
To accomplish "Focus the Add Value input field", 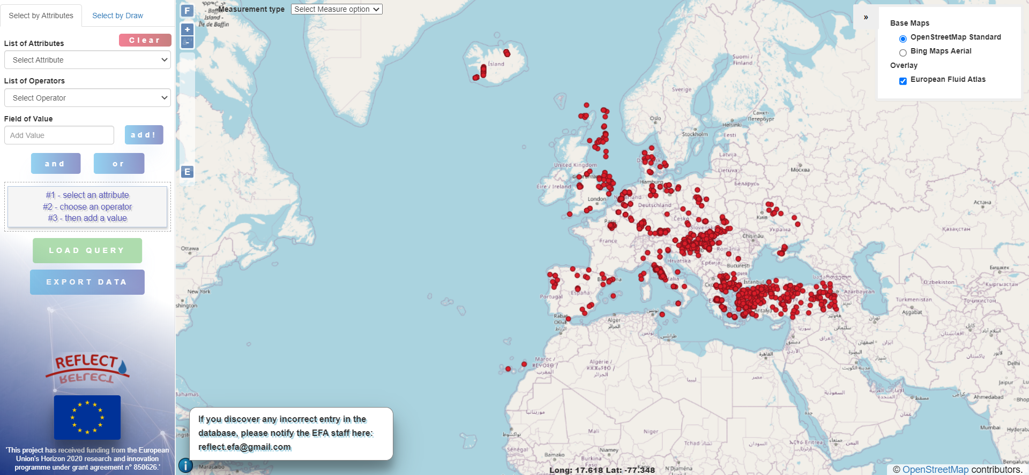I will click(59, 135).
